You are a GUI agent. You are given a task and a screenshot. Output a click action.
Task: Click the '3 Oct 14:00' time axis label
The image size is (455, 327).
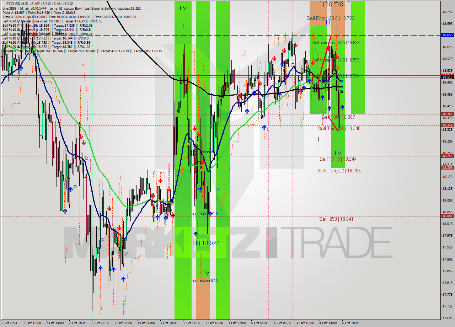(192, 323)
